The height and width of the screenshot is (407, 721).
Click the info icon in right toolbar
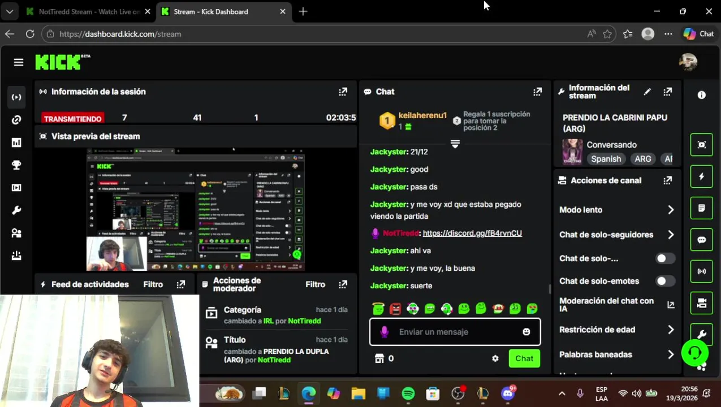coord(702,96)
